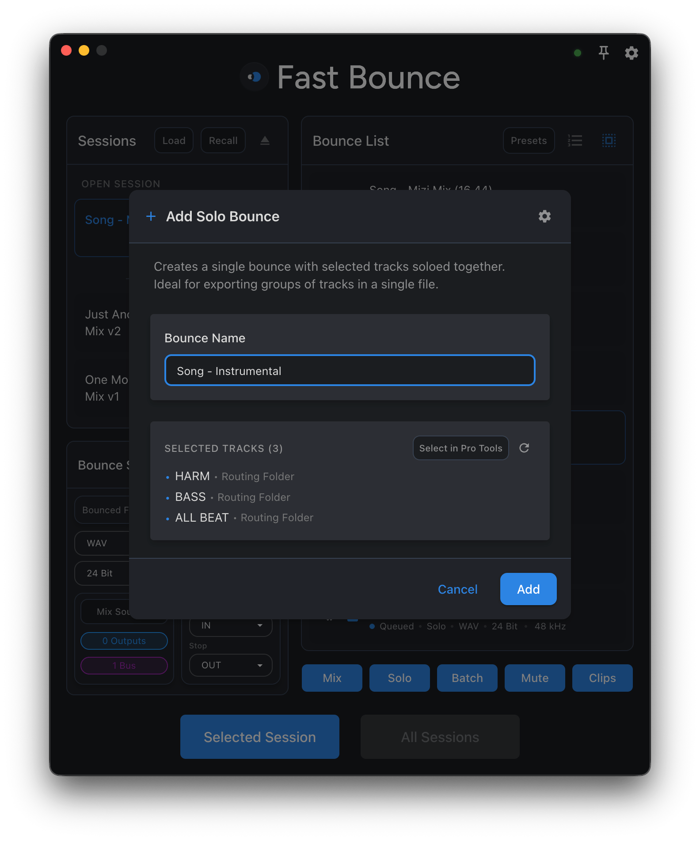Add a Mix bounce type

[332, 678]
